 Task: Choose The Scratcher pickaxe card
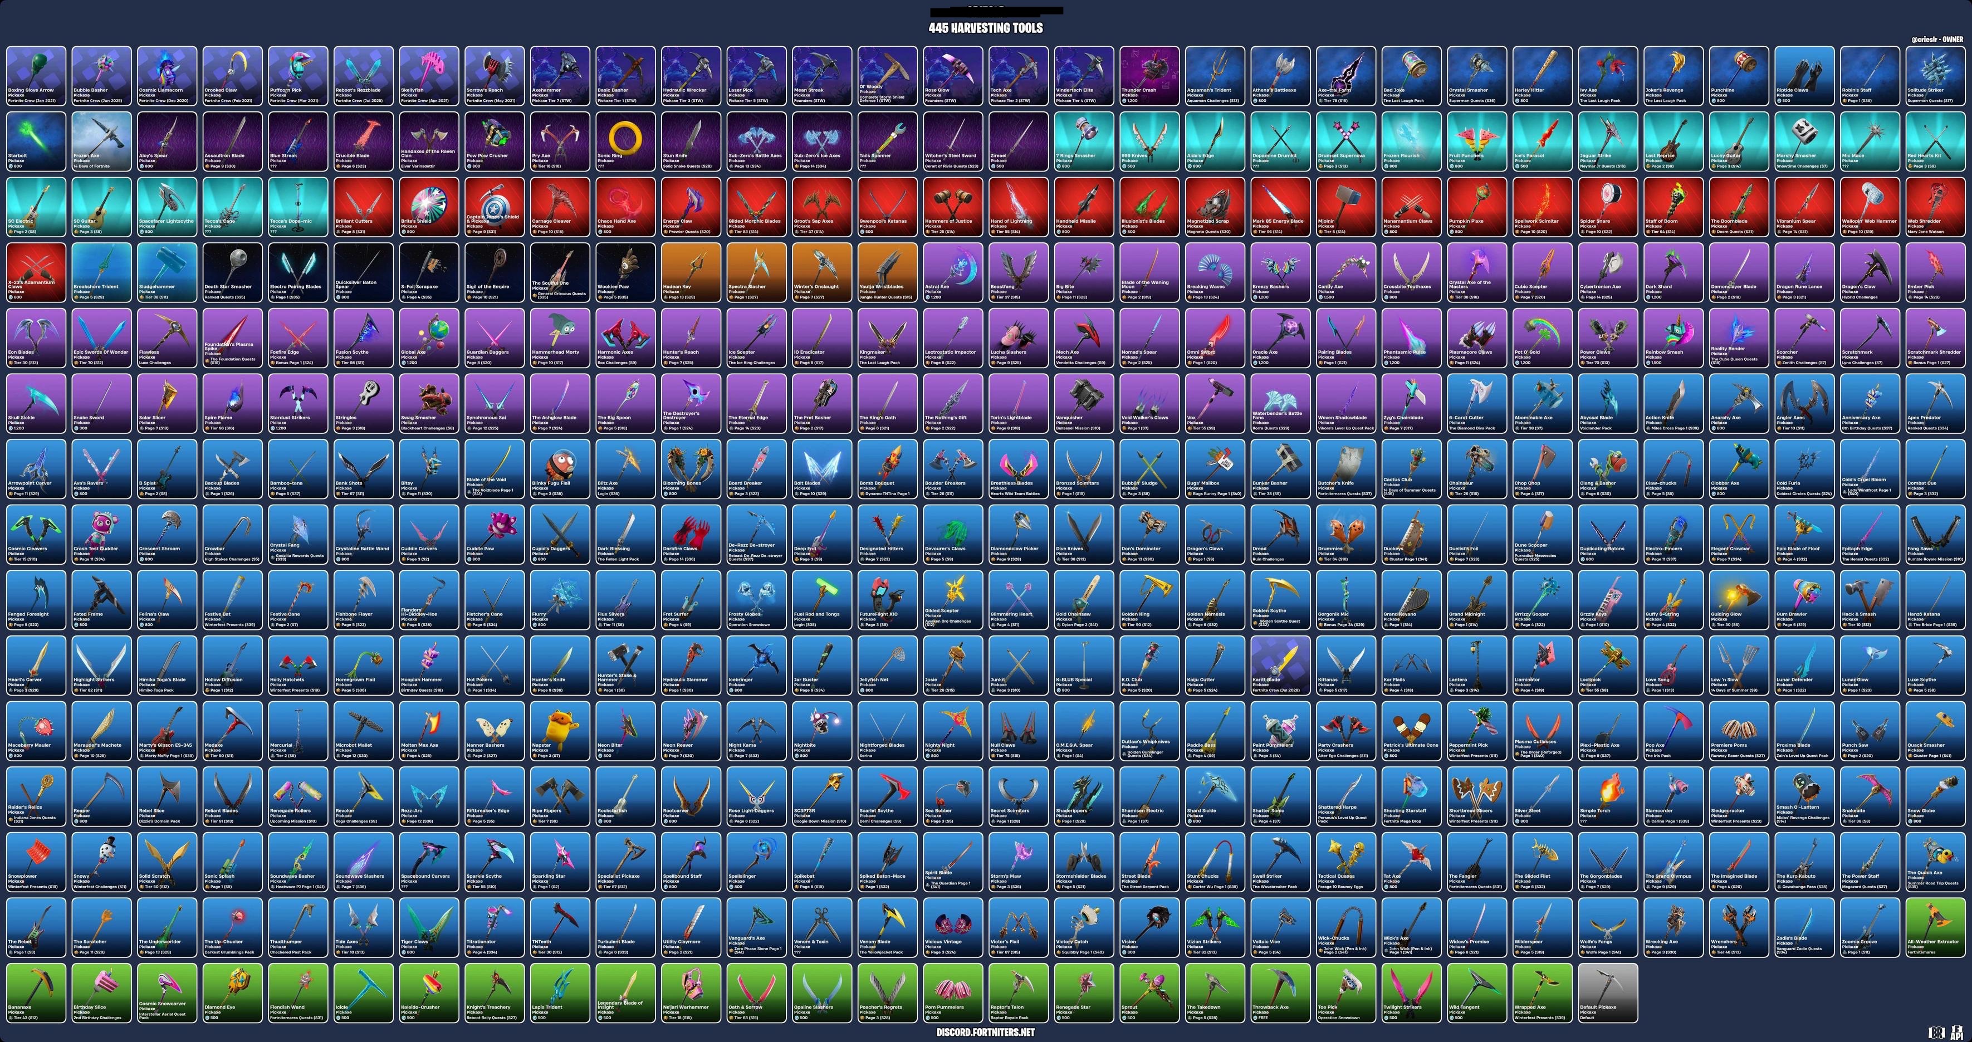pyautogui.click(x=101, y=927)
